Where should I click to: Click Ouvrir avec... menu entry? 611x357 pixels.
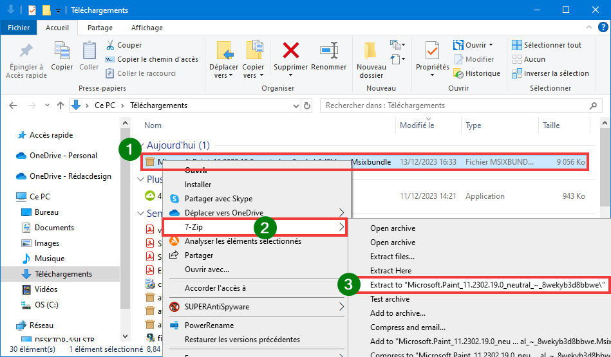point(207,270)
